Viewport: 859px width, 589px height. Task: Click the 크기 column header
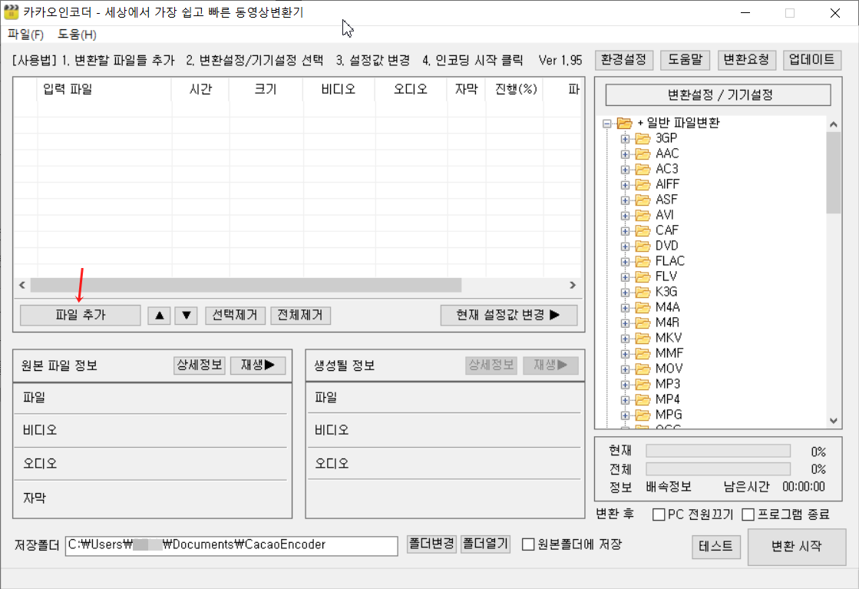click(x=266, y=89)
